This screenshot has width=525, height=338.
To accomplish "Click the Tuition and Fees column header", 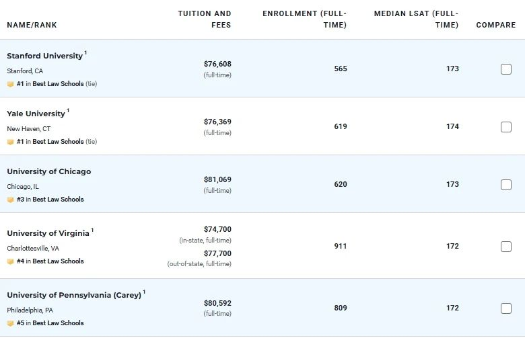I will point(205,19).
